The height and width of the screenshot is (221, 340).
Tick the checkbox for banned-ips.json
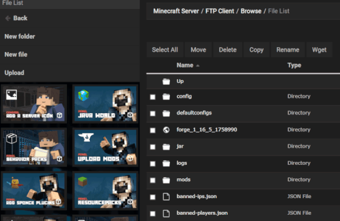point(153,197)
